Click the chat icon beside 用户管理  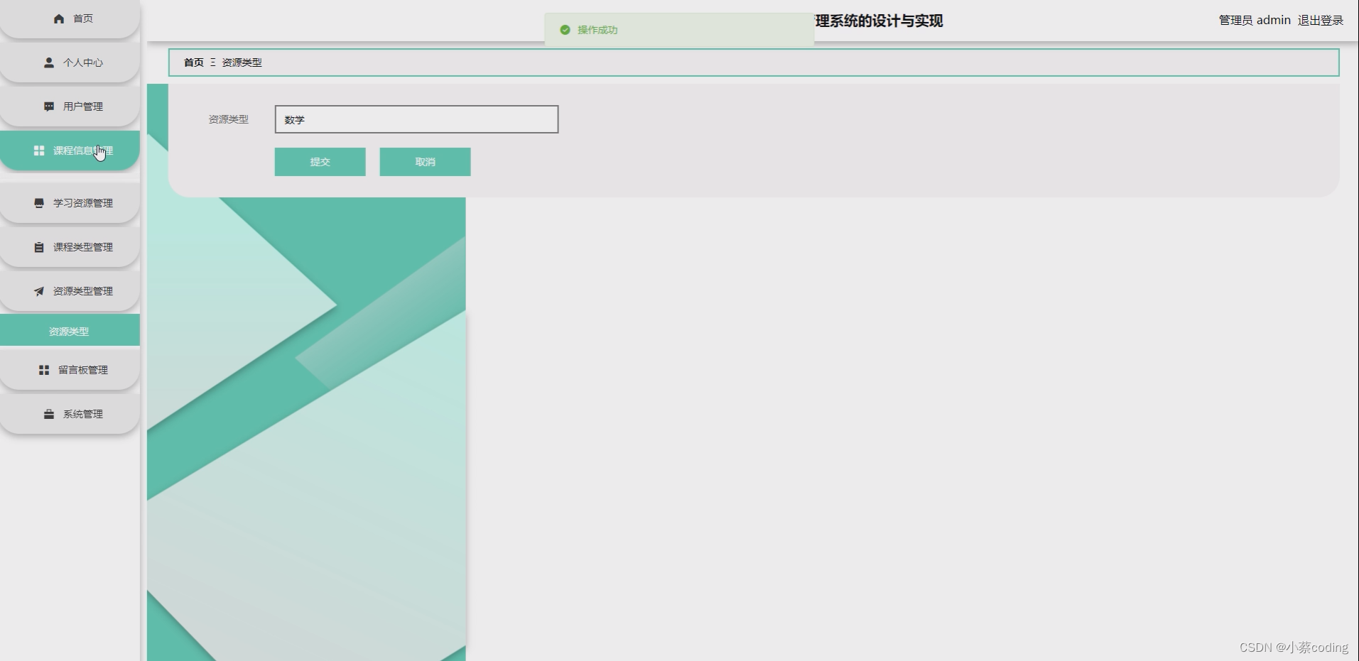coord(49,106)
